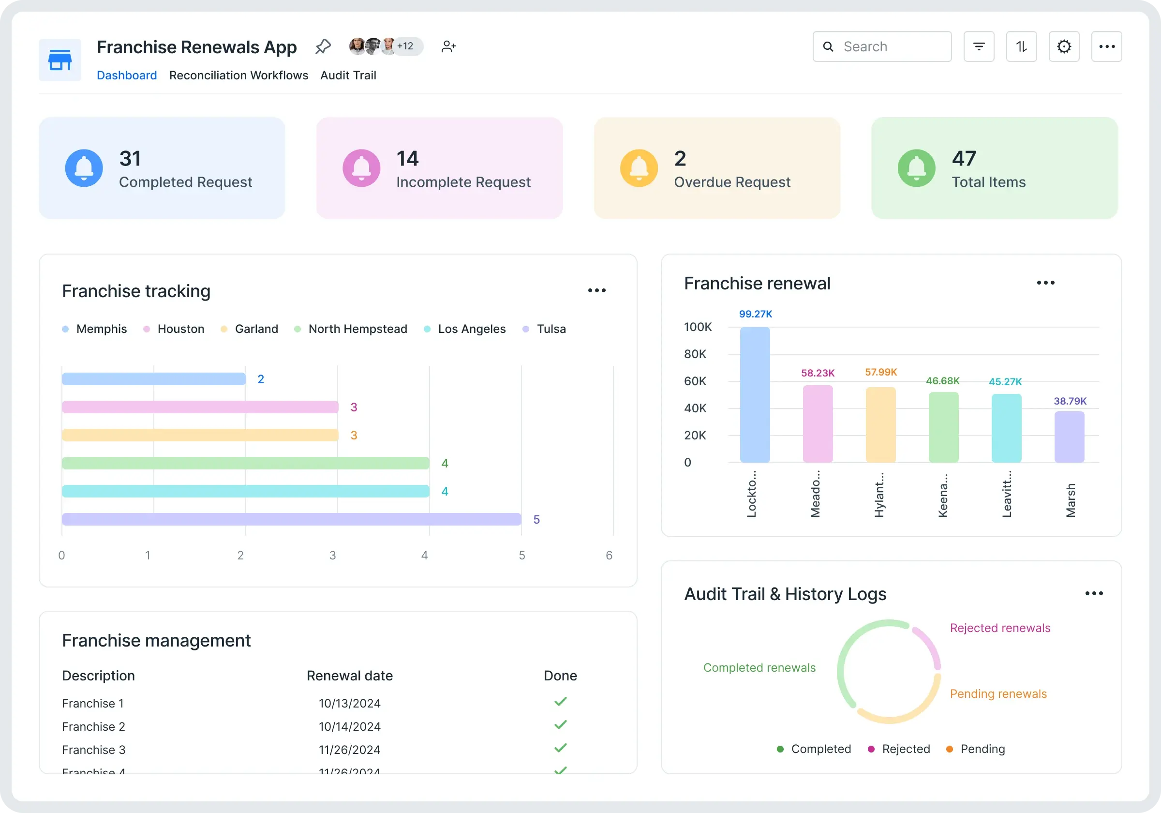This screenshot has height=813, width=1161.
Task: Click the yellow Overdue Request bell icon
Action: [x=639, y=168]
